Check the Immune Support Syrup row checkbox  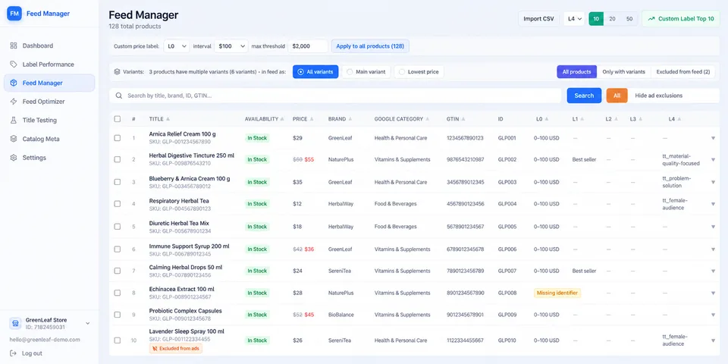point(118,249)
